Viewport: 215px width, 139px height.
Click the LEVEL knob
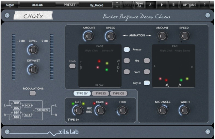[33, 50]
